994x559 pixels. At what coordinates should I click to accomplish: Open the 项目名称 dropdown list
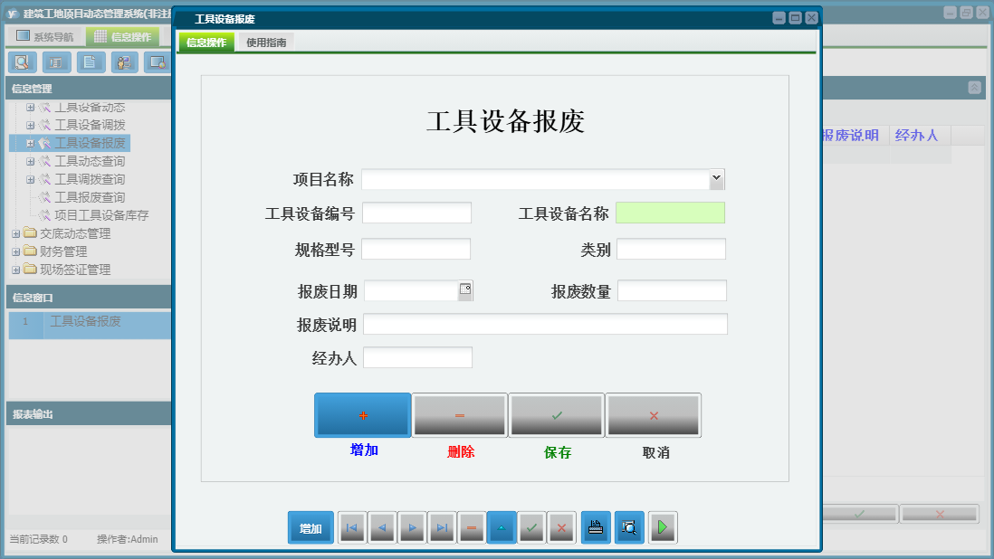716,178
